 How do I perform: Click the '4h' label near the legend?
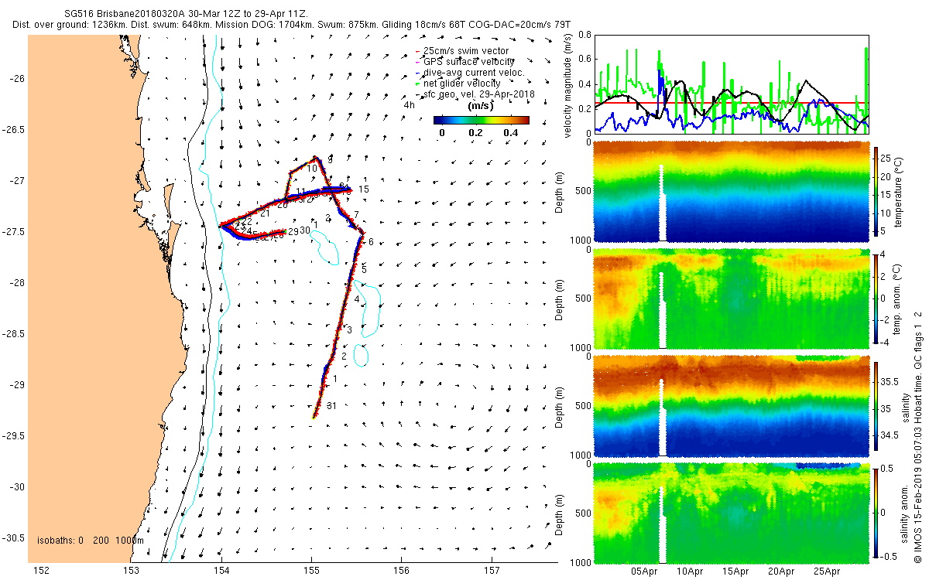point(409,105)
